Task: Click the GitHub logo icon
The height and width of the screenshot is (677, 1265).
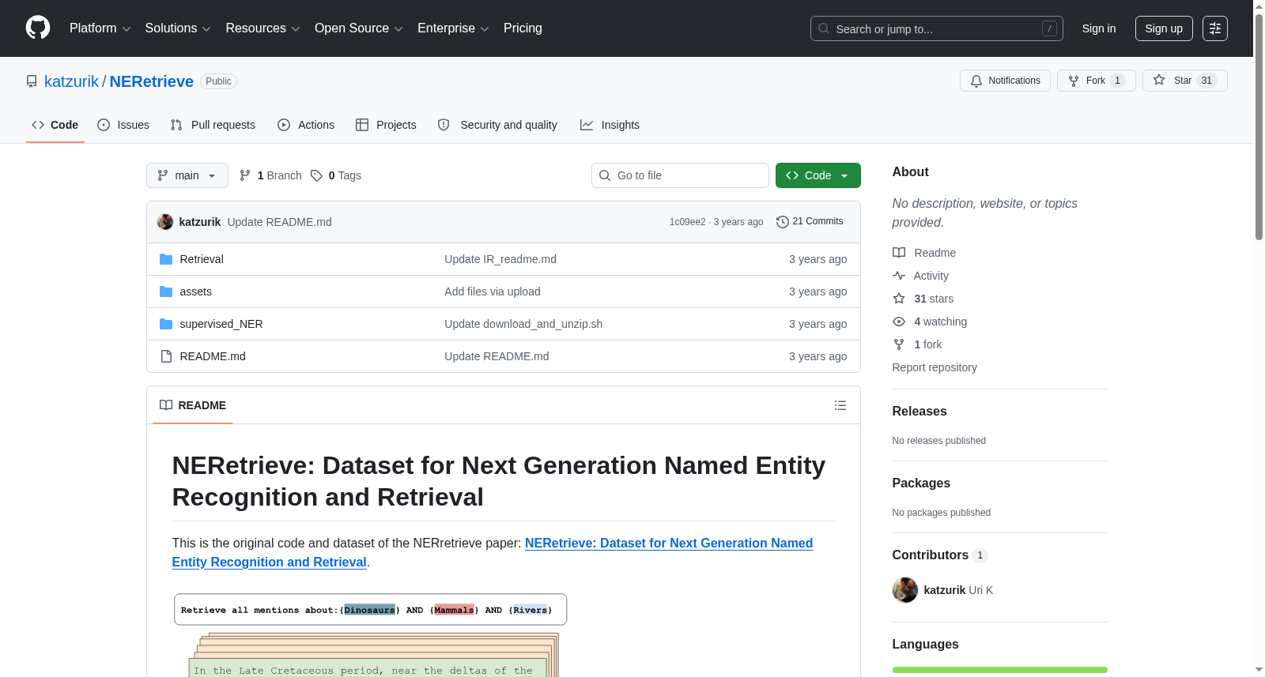Action: click(38, 28)
